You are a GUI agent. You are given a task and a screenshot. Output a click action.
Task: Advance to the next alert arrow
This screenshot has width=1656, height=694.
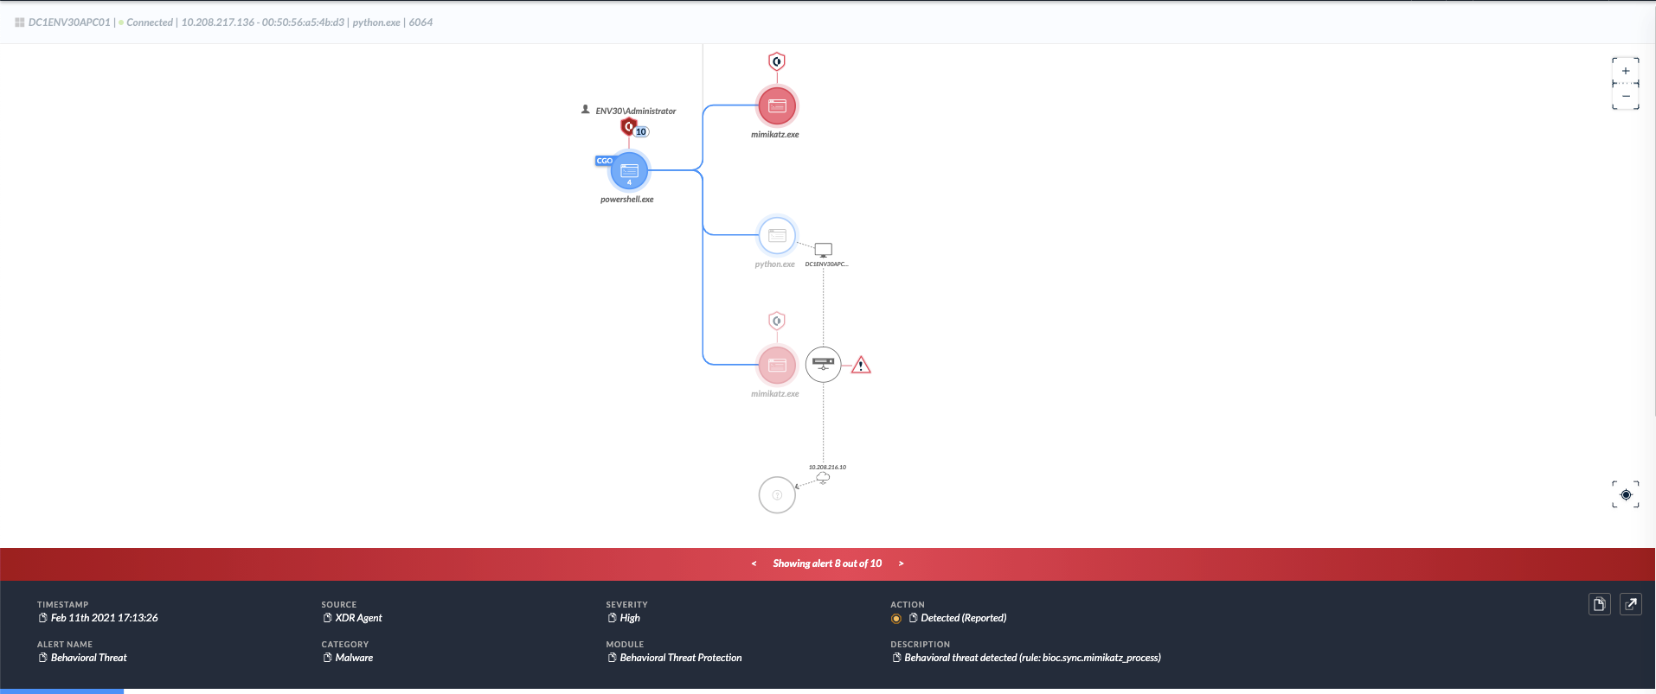901,563
